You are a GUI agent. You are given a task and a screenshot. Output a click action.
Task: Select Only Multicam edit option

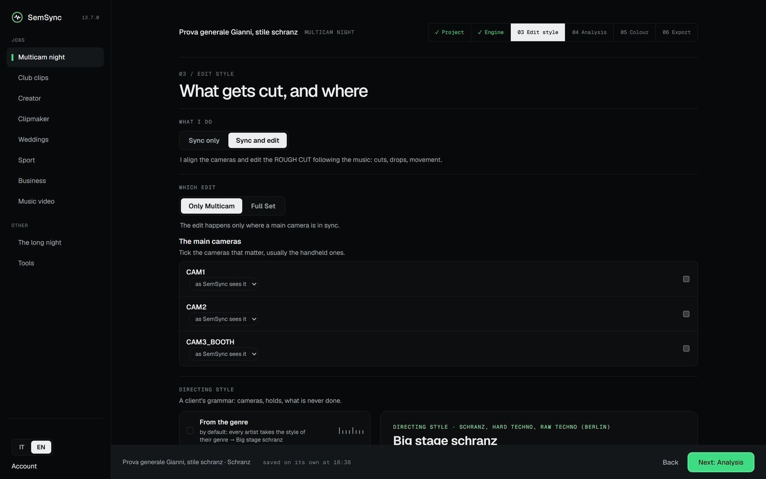point(212,206)
